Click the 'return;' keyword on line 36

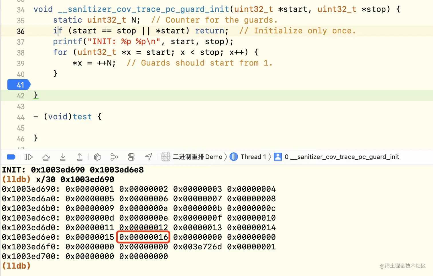pos(212,31)
